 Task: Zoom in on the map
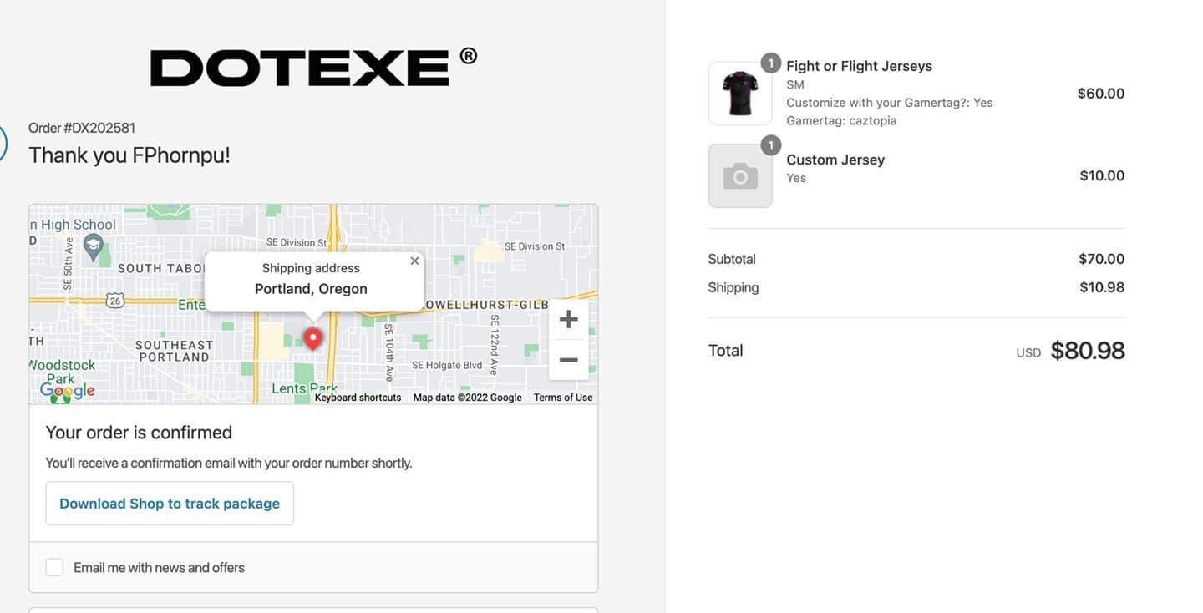[x=568, y=319]
